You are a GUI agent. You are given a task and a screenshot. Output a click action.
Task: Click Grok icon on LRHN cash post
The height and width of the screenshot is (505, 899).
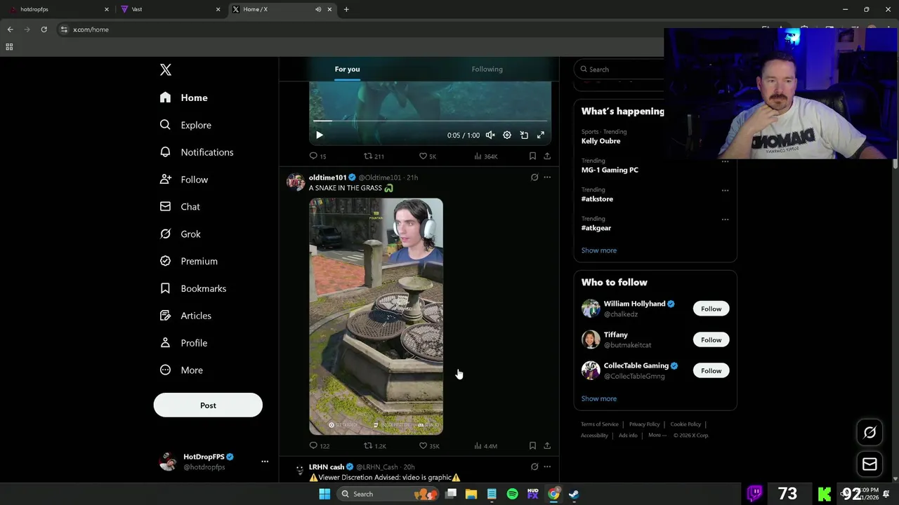[x=534, y=467]
